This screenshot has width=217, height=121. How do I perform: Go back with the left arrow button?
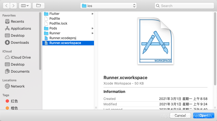(6, 6)
